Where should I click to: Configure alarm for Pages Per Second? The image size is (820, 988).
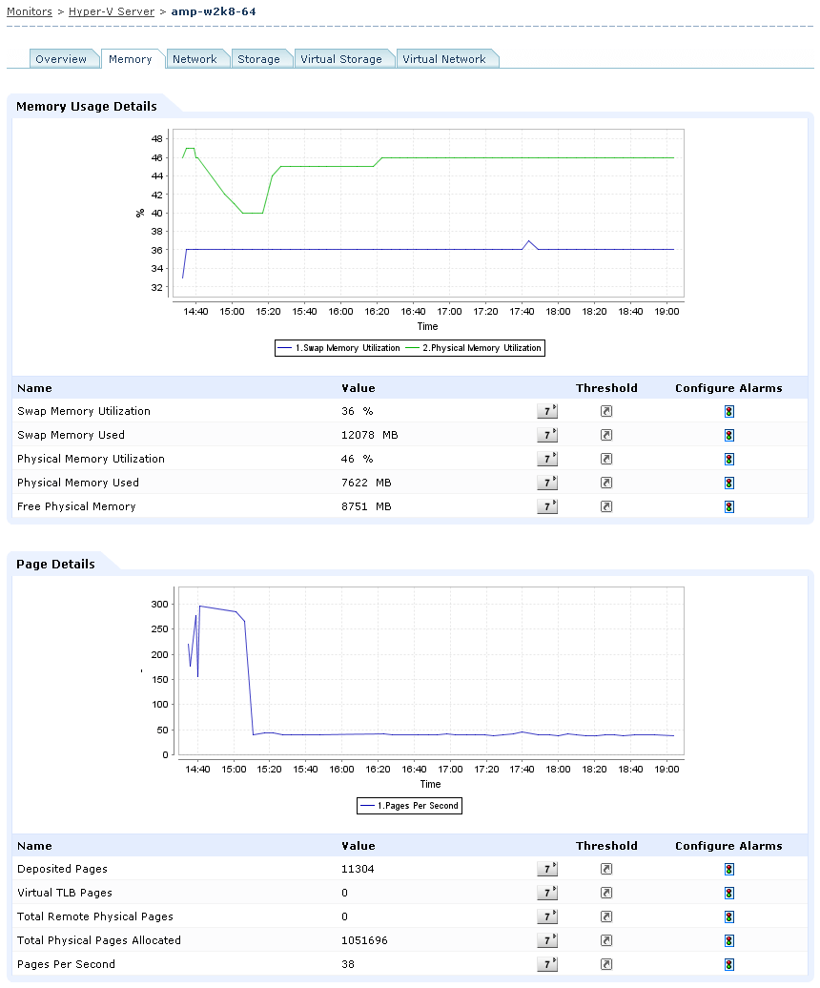(729, 965)
